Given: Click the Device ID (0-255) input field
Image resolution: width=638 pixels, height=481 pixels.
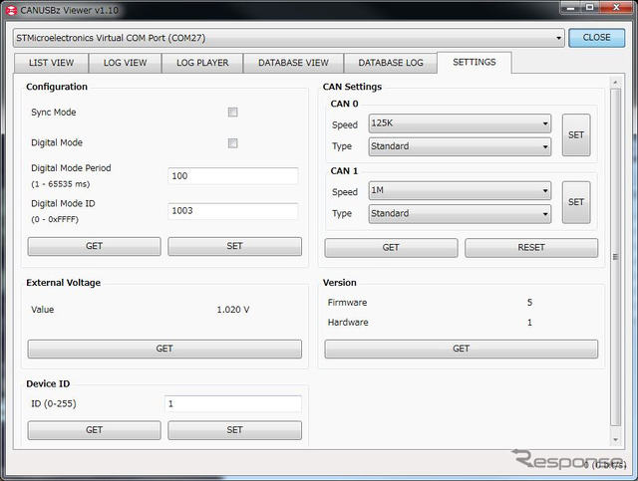Looking at the screenshot, I should tap(233, 403).
